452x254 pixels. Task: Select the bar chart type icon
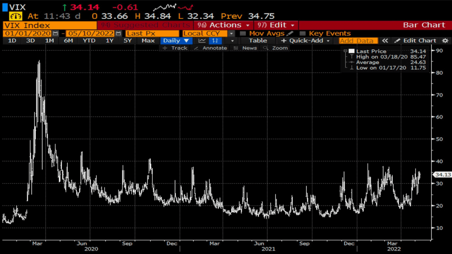pos(215,41)
